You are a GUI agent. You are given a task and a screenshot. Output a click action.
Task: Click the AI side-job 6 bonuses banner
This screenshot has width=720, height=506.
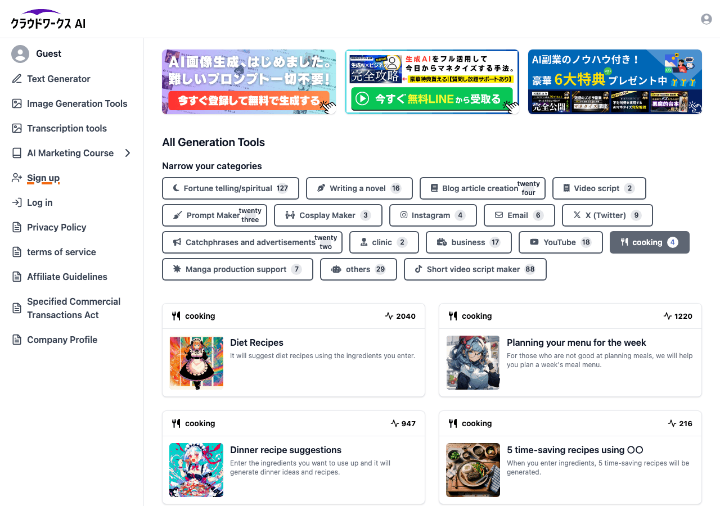pyautogui.click(x=615, y=82)
